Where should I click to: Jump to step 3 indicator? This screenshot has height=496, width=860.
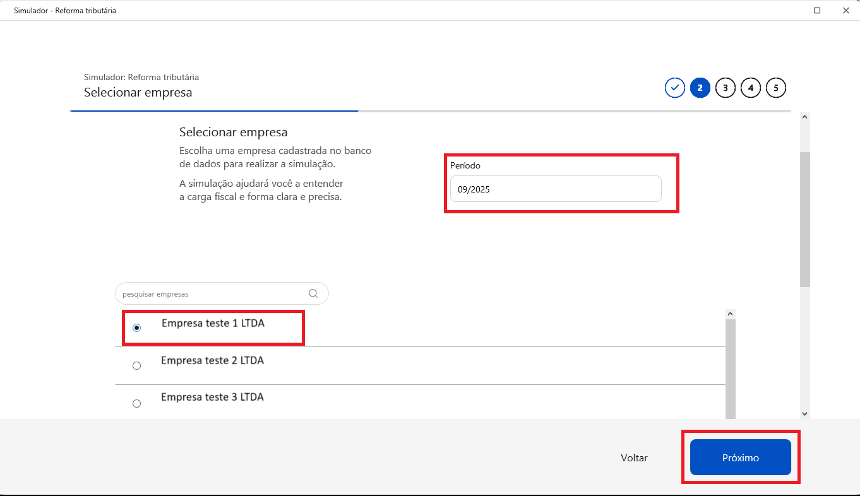click(x=726, y=88)
